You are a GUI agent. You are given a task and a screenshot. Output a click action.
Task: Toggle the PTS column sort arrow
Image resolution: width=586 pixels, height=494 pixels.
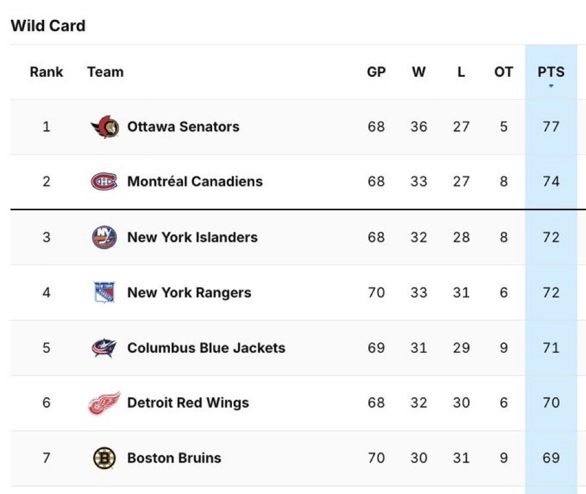click(x=551, y=86)
